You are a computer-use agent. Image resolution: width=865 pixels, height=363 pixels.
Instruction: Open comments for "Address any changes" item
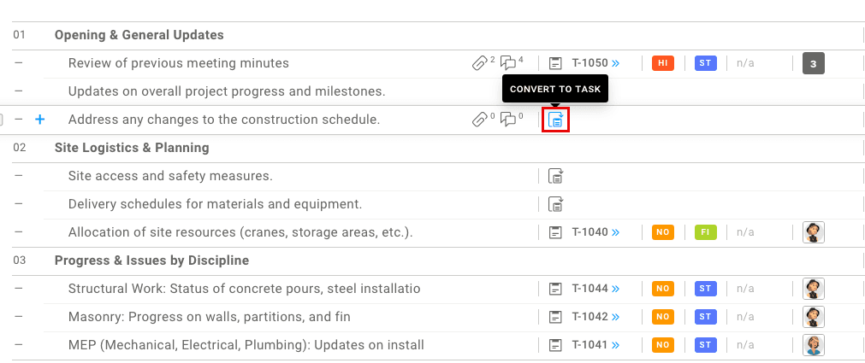(510, 120)
